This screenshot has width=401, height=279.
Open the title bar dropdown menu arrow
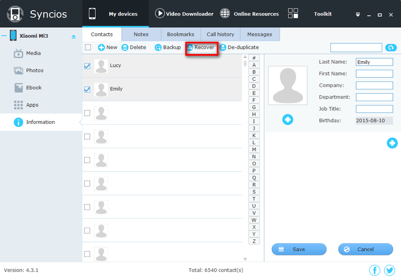(358, 14)
